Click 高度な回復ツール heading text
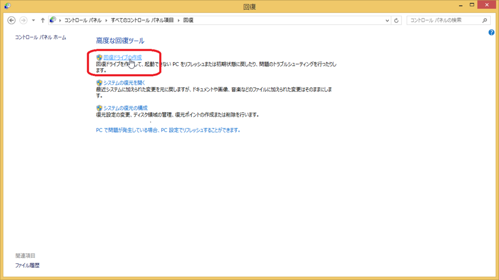 click(120, 41)
